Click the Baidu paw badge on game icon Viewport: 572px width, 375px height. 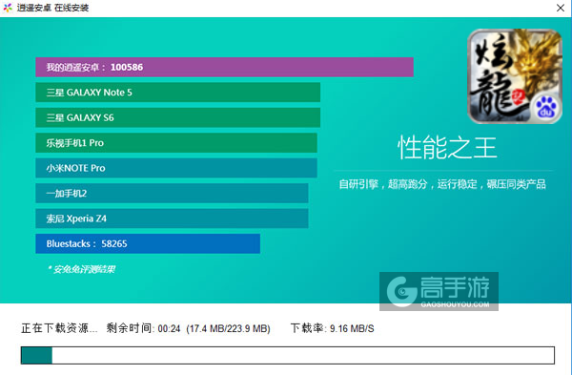point(545,109)
